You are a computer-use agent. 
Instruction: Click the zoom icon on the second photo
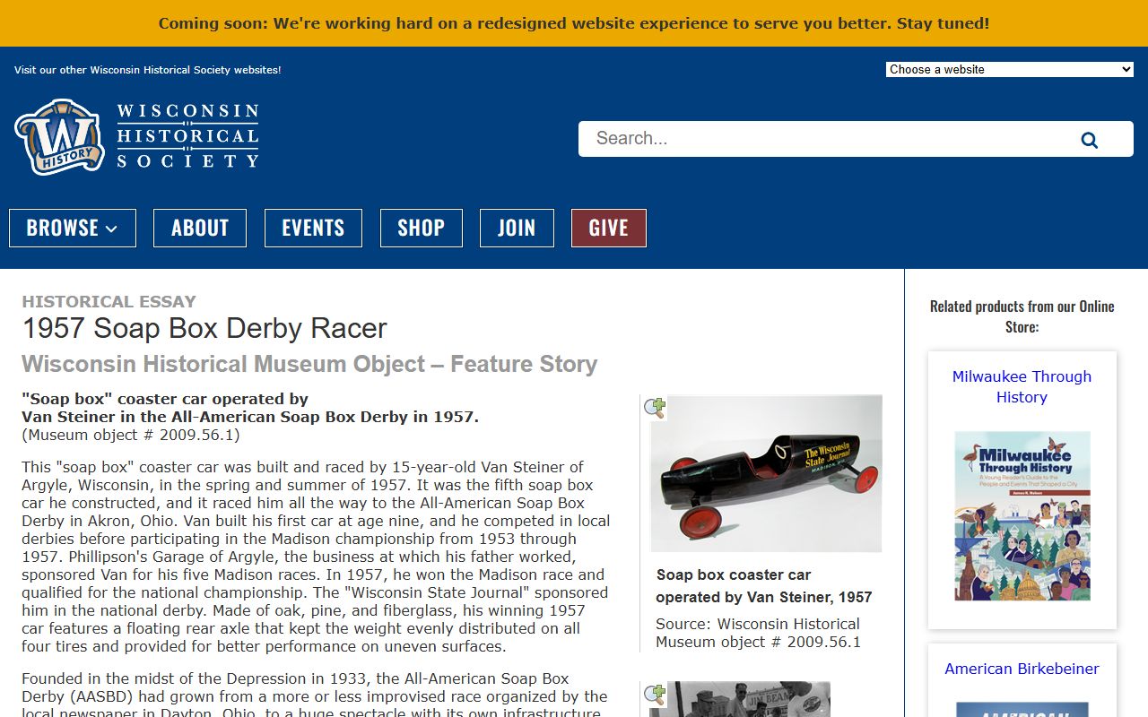tap(656, 695)
